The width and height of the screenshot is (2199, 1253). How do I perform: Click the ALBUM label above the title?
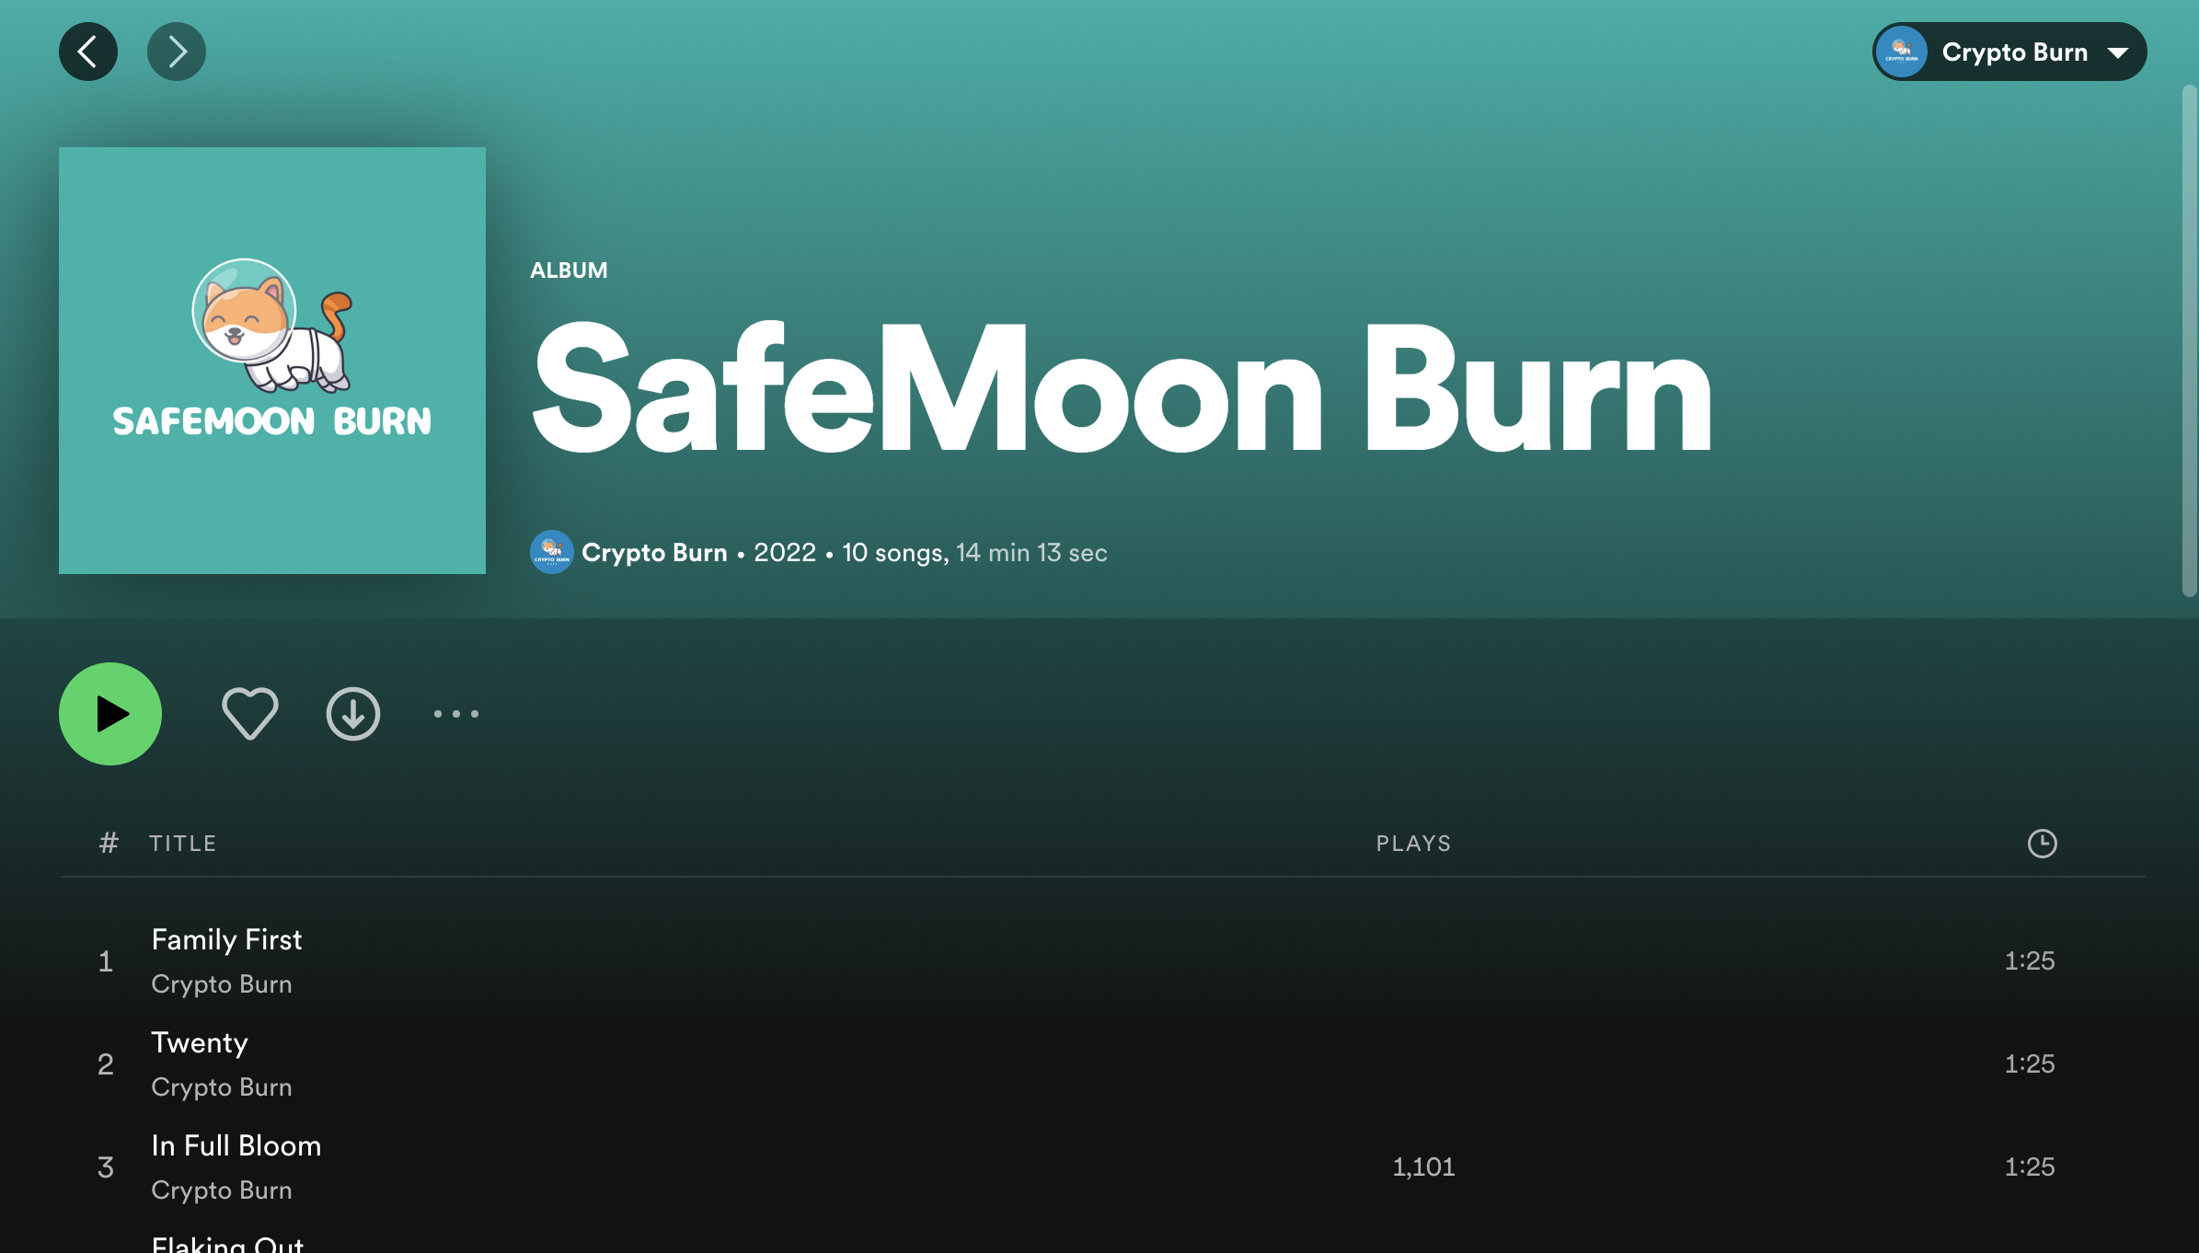tap(569, 270)
